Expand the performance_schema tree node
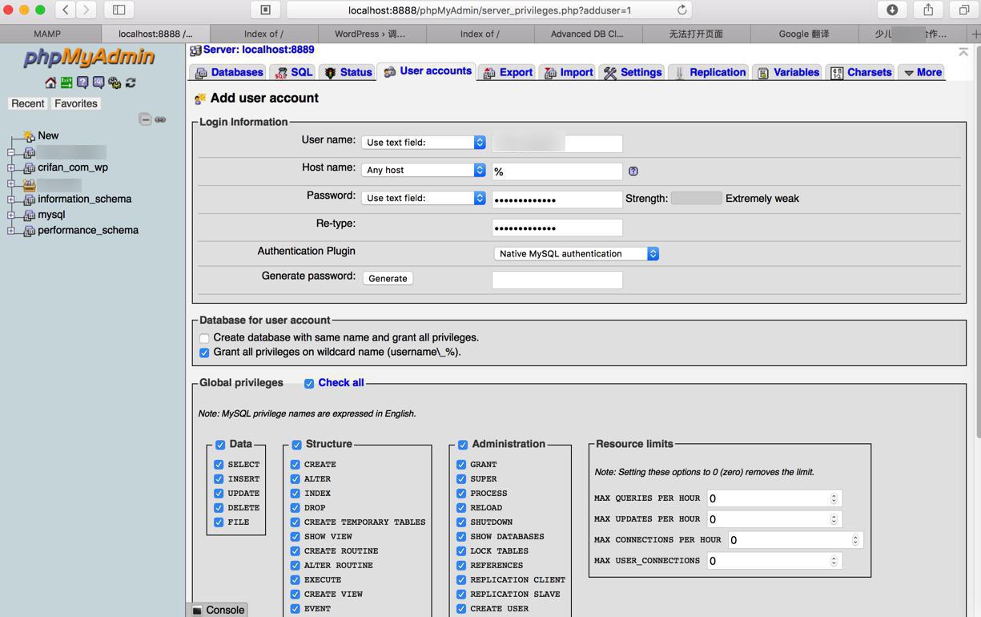 [11, 230]
